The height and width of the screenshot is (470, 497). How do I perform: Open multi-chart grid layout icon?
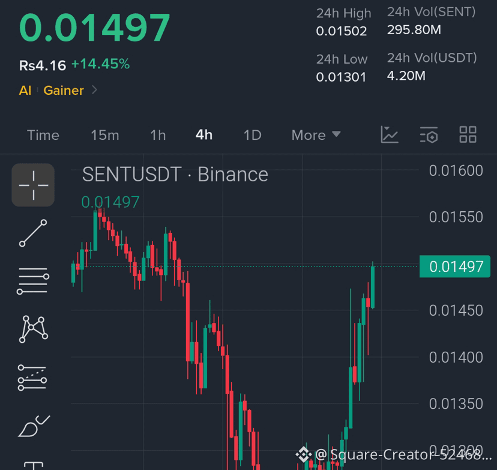pyautogui.click(x=468, y=134)
